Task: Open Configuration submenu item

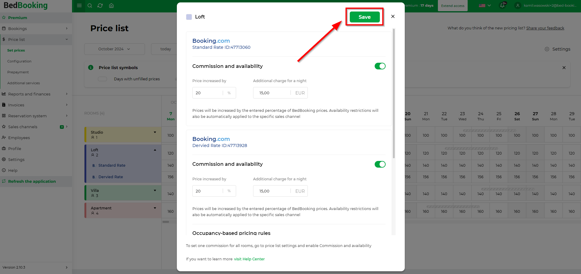Action: 19,61
